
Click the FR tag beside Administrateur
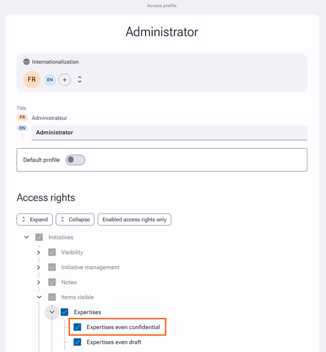tap(22, 117)
